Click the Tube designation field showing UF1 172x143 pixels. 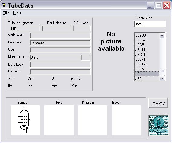25,29
